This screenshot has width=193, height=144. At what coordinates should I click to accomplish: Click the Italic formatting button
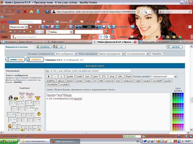(54, 76)
